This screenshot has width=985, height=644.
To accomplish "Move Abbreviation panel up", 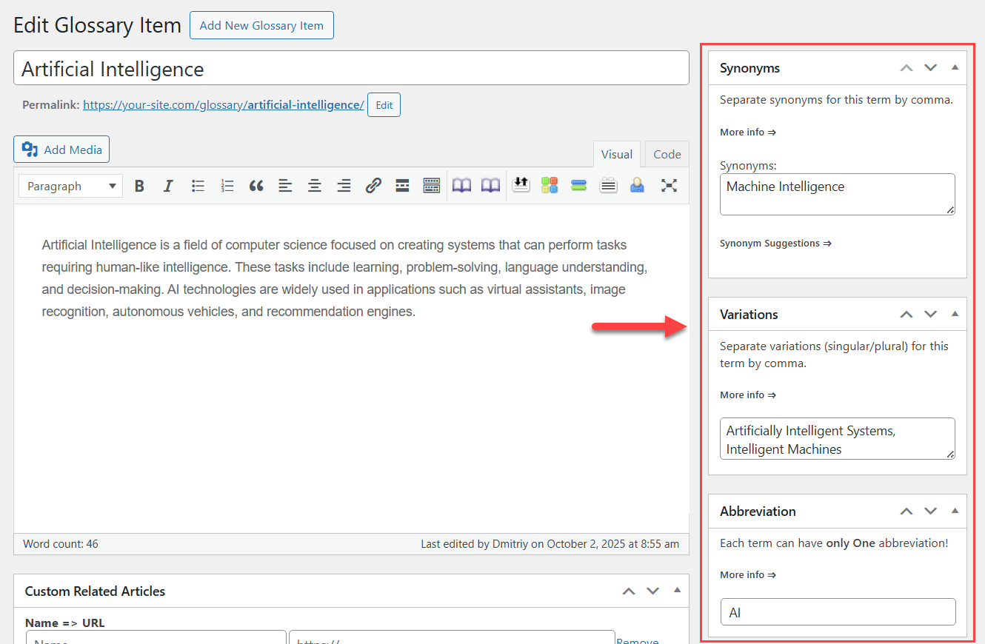I will [906, 511].
